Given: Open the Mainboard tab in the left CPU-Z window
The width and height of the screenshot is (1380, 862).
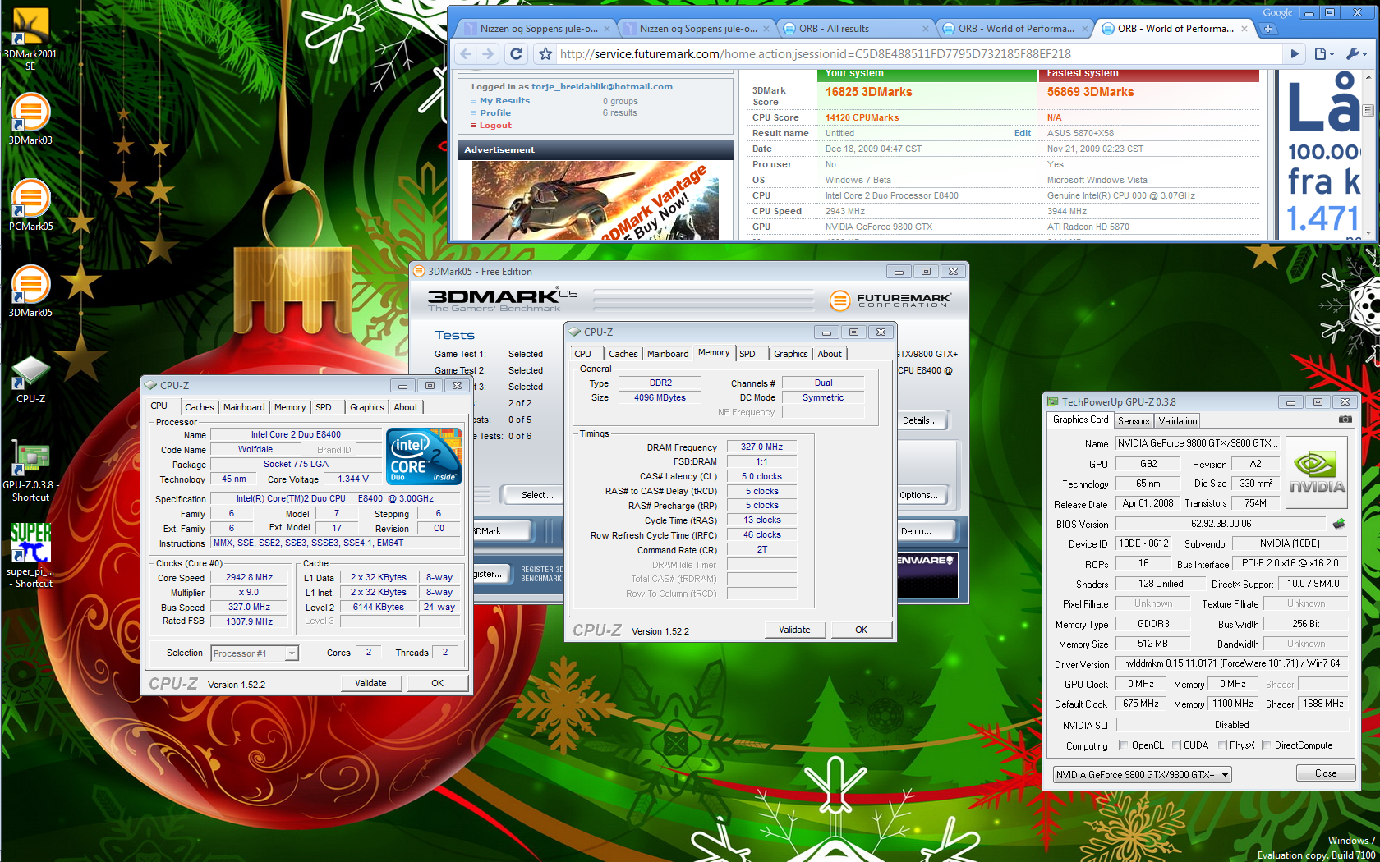Looking at the screenshot, I should point(244,407).
